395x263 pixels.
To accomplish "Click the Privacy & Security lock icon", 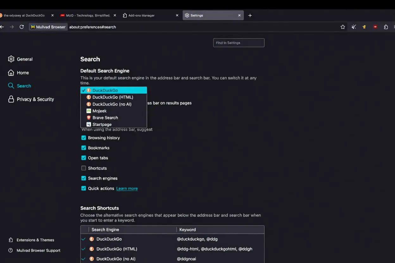I will click(x=11, y=99).
